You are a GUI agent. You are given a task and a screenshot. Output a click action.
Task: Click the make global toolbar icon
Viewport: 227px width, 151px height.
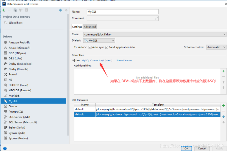click(x=26, y=10)
